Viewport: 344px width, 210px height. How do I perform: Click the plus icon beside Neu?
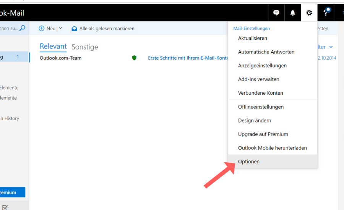(x=42, y=29)
